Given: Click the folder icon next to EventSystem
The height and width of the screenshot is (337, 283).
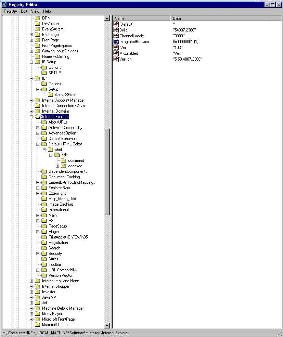Looking at the screenshot, I should (38, 29).
